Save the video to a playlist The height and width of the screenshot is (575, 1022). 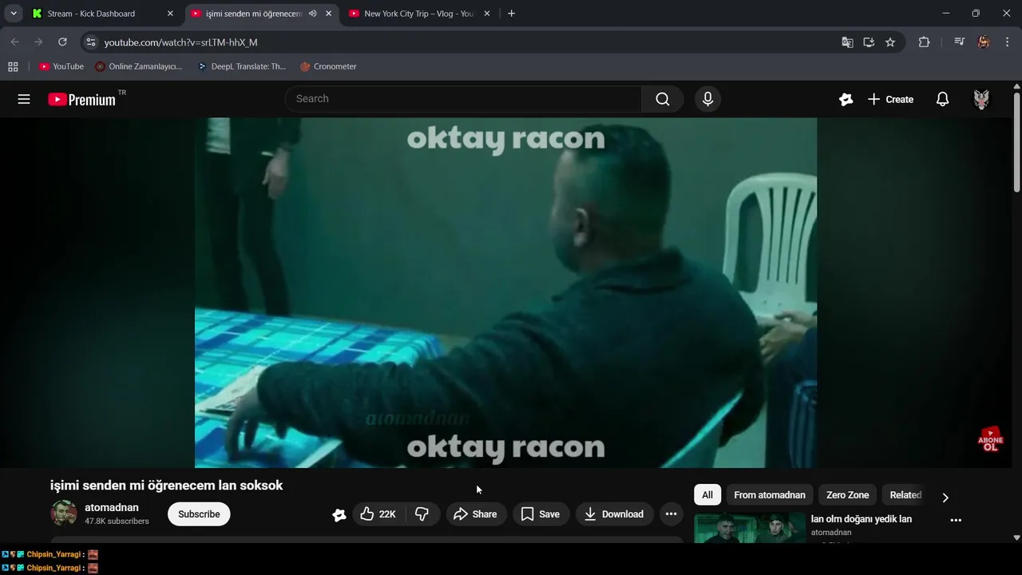(x=541, y=514)
